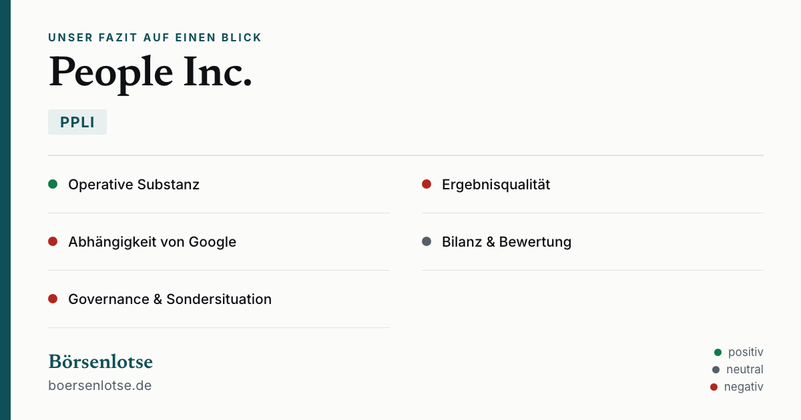Click the red negativ legend dot
The height and width of the screenshot is (420, 801).
[x=714, y=387]
